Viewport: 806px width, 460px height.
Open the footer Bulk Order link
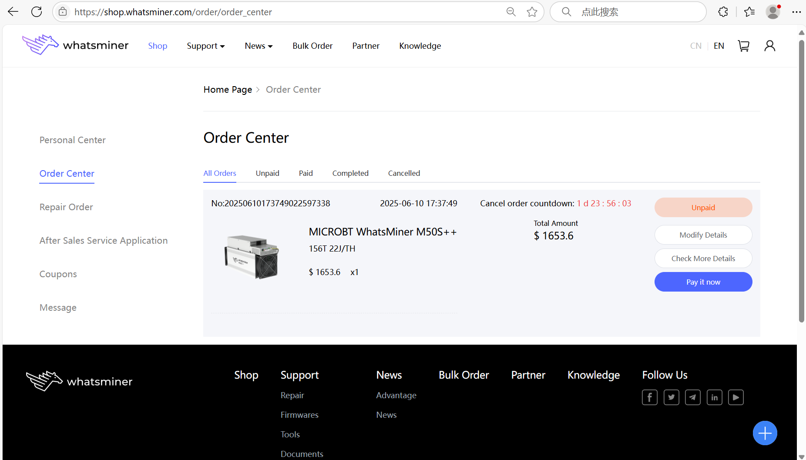pyautogui.click(x=464, y=375)
